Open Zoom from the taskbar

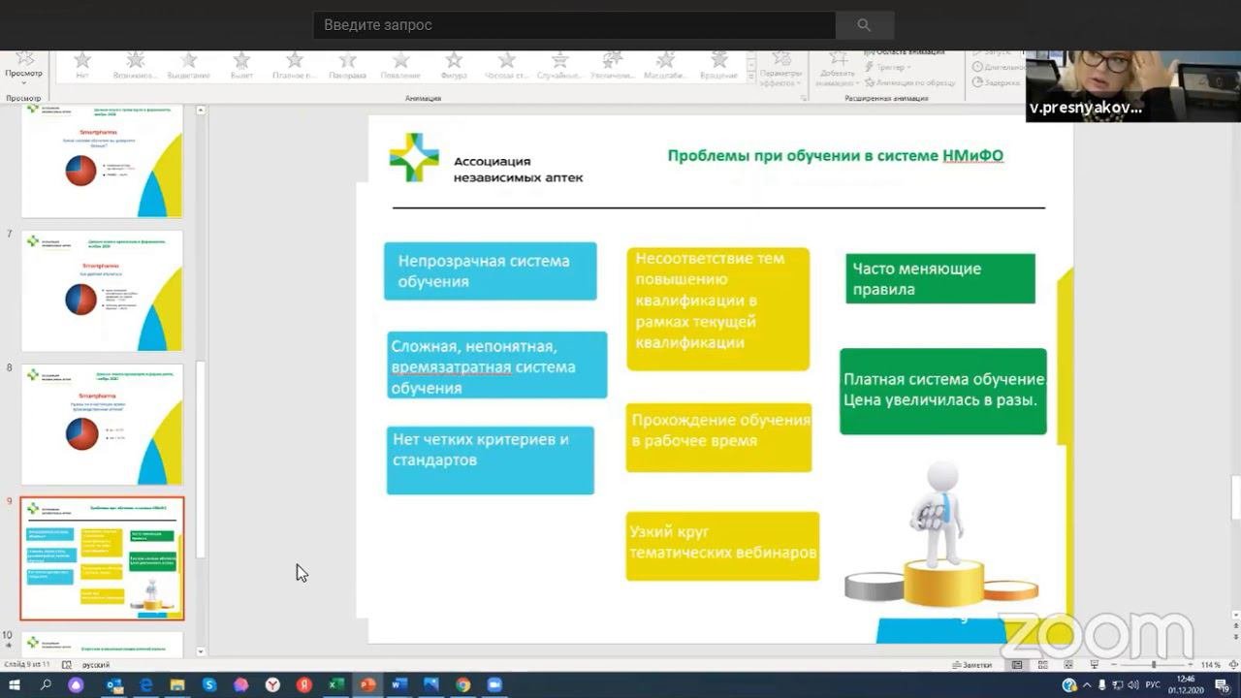click(494, 685)
